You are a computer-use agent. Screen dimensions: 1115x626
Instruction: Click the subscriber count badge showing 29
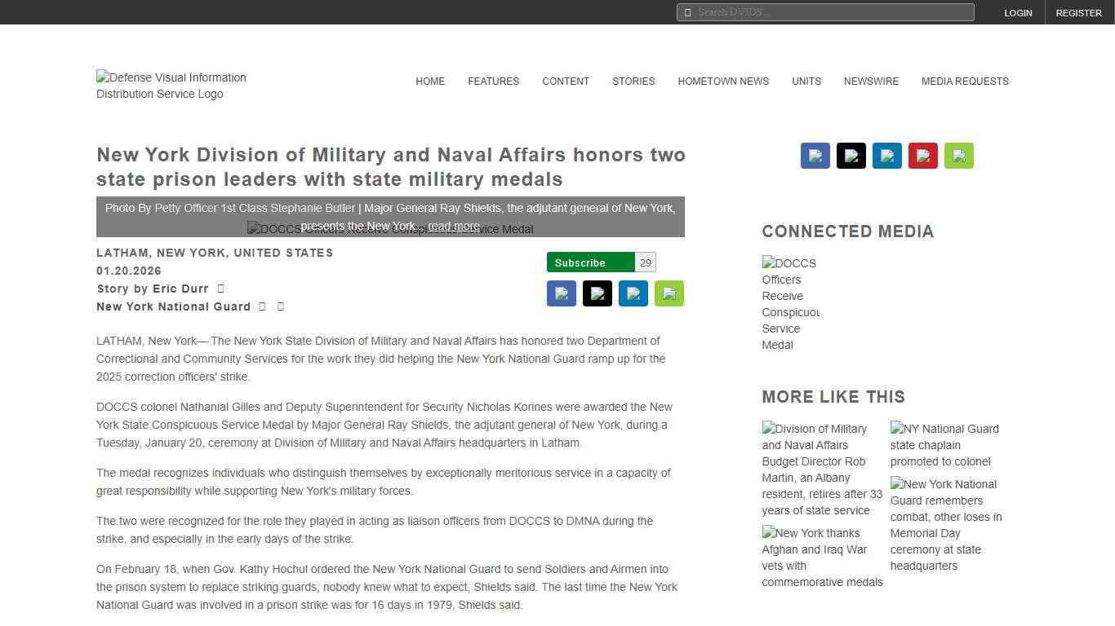[645, 262]
